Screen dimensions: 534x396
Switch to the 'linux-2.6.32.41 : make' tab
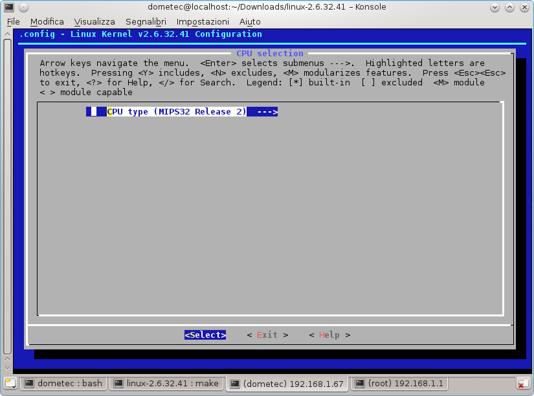[166, 383]
